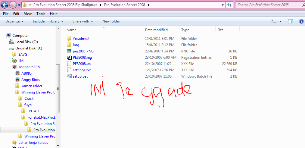Viewport: 305px width, 148px height.
Task: Select Computer in the navigation pane
Action: [20, 36]
